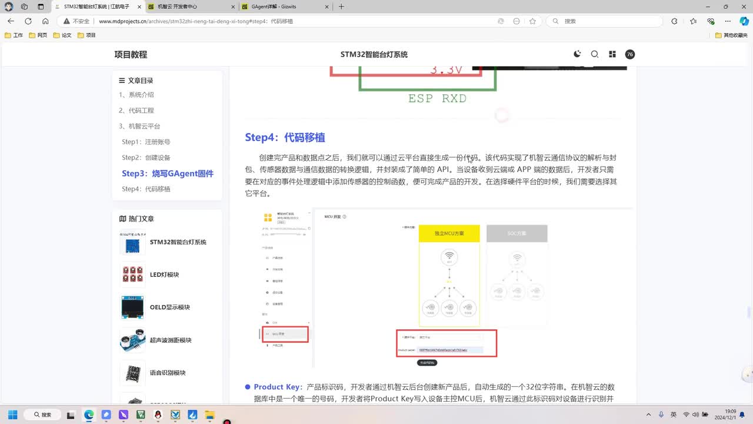Open Microsoft Edge from the taskbar

(x=89, y=415)
